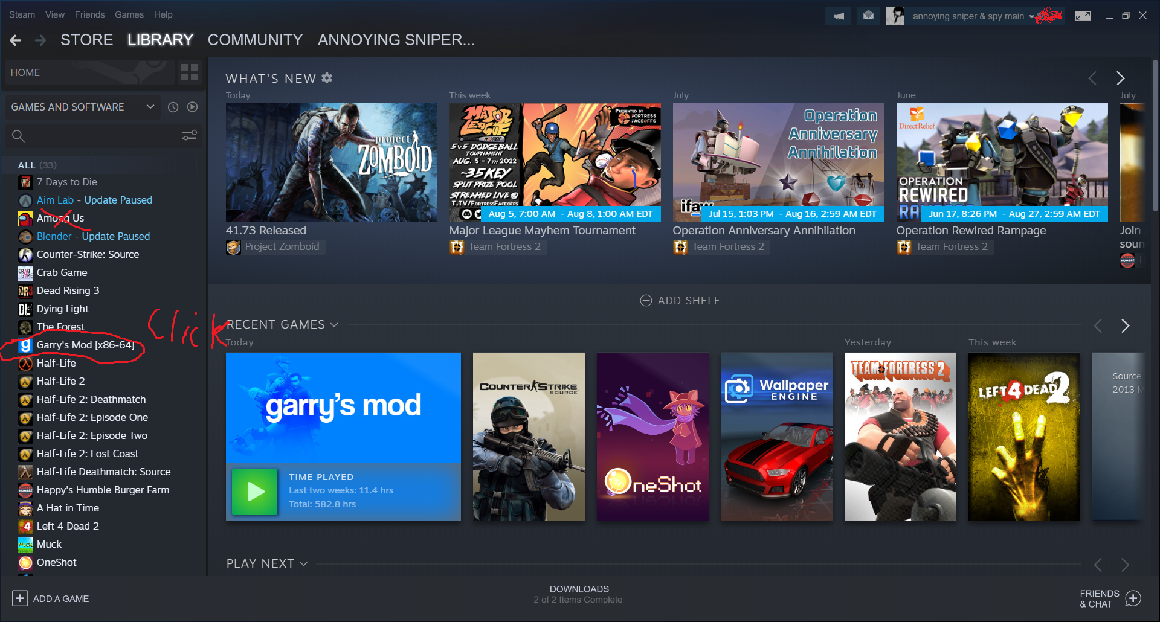Open the Games and Software filter dropdown
The image size is (1160, 622).
[83, 107]
